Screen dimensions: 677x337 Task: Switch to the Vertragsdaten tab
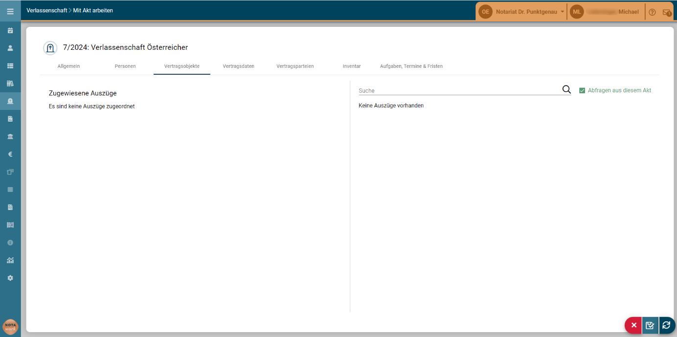point(238,66)
